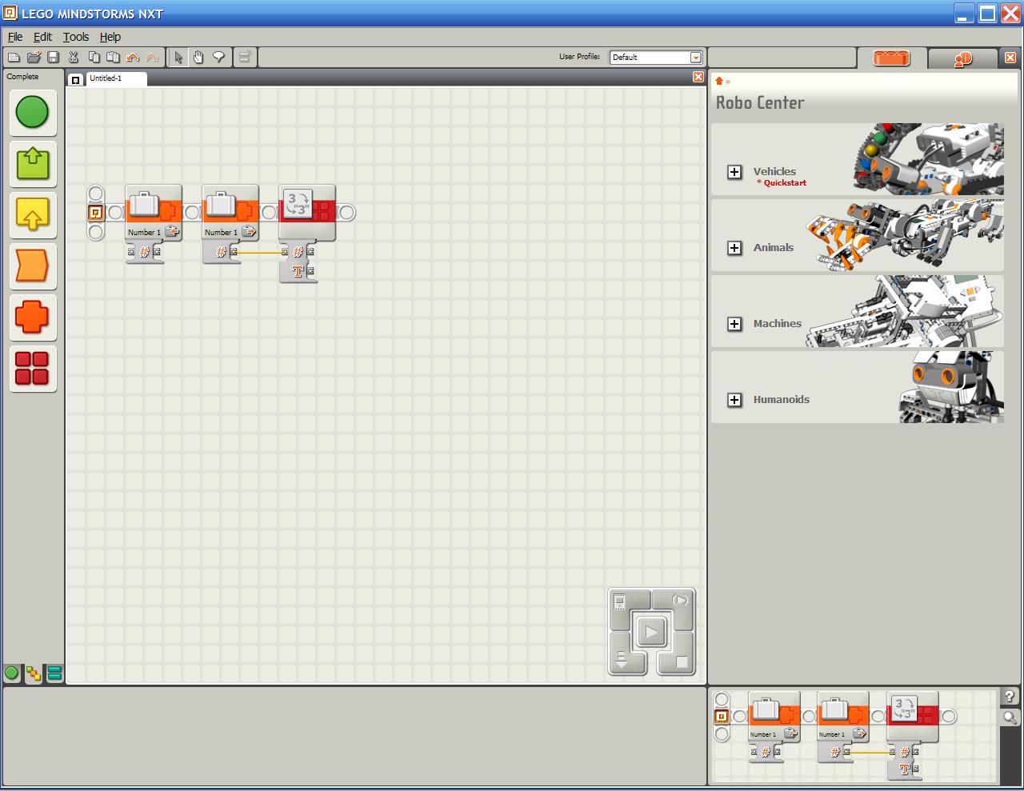Select the Comment speech-bubble tool
Screen dimensions: 1024x791
218,57
